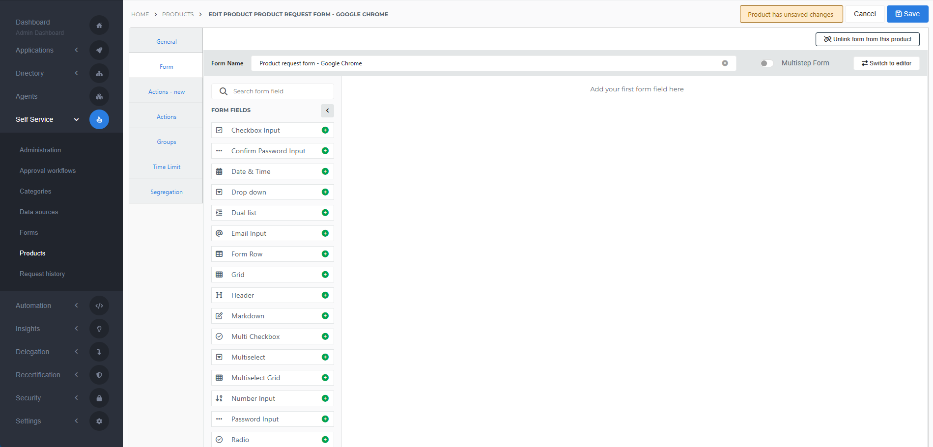
Task: Open the Segregation tab
Action: (166, 192)
